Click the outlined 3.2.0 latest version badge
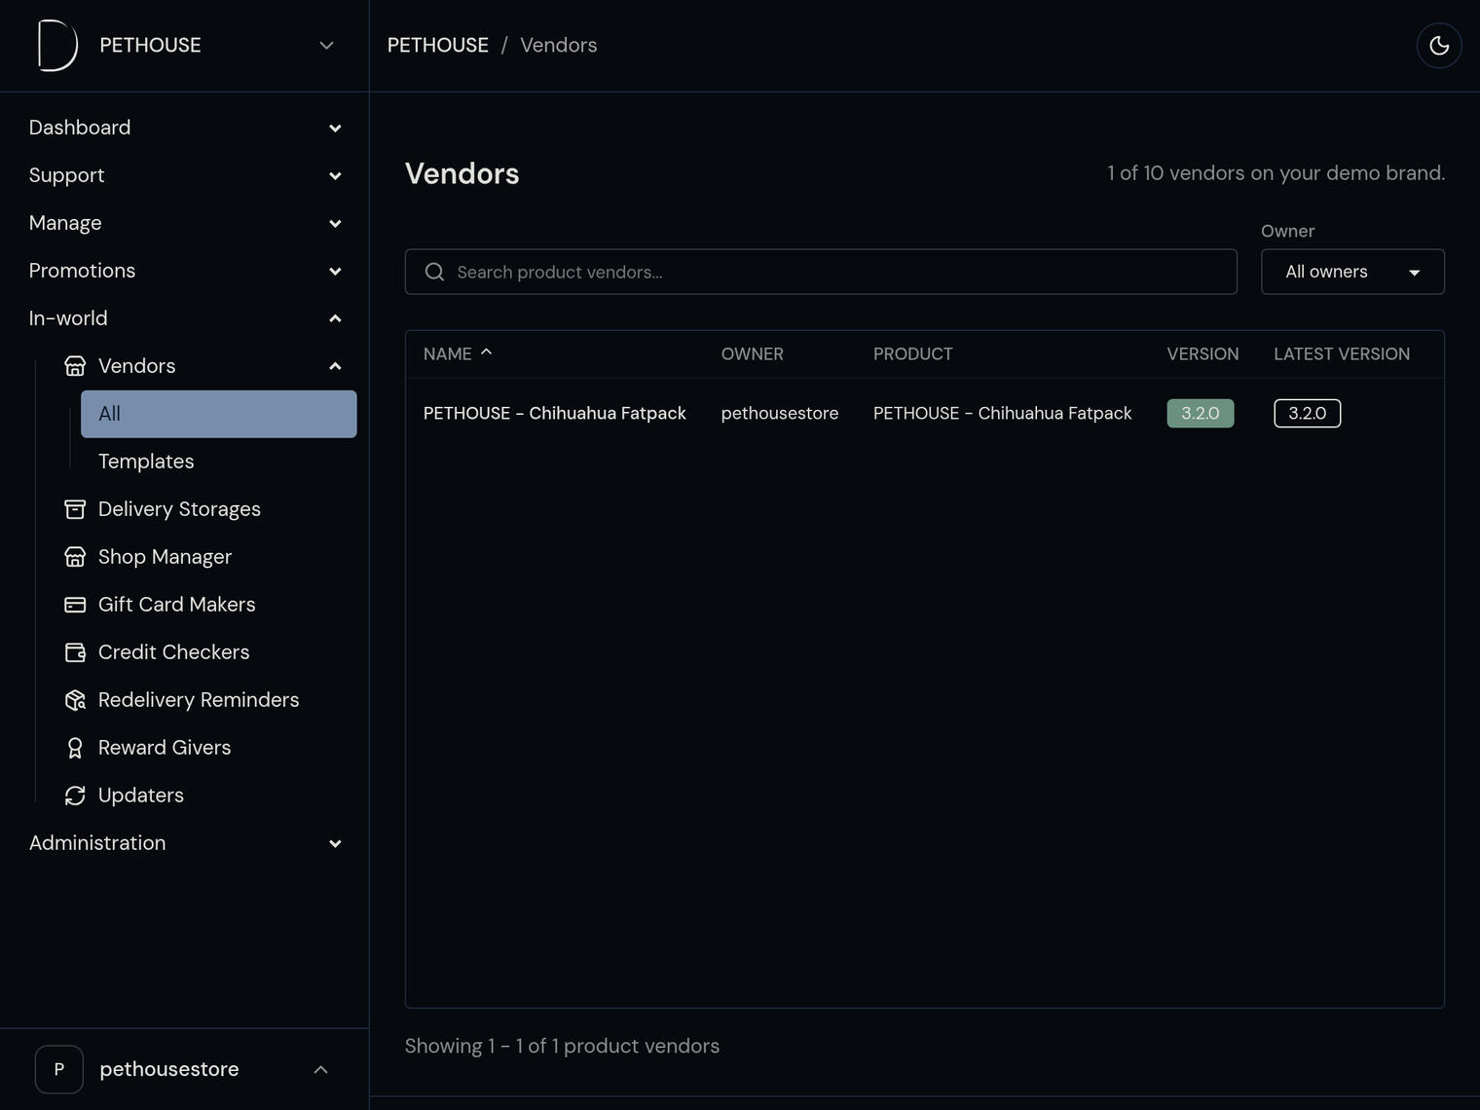Image resolution: width=1480 pixels, height=1110 pixels. [1307, 413]
